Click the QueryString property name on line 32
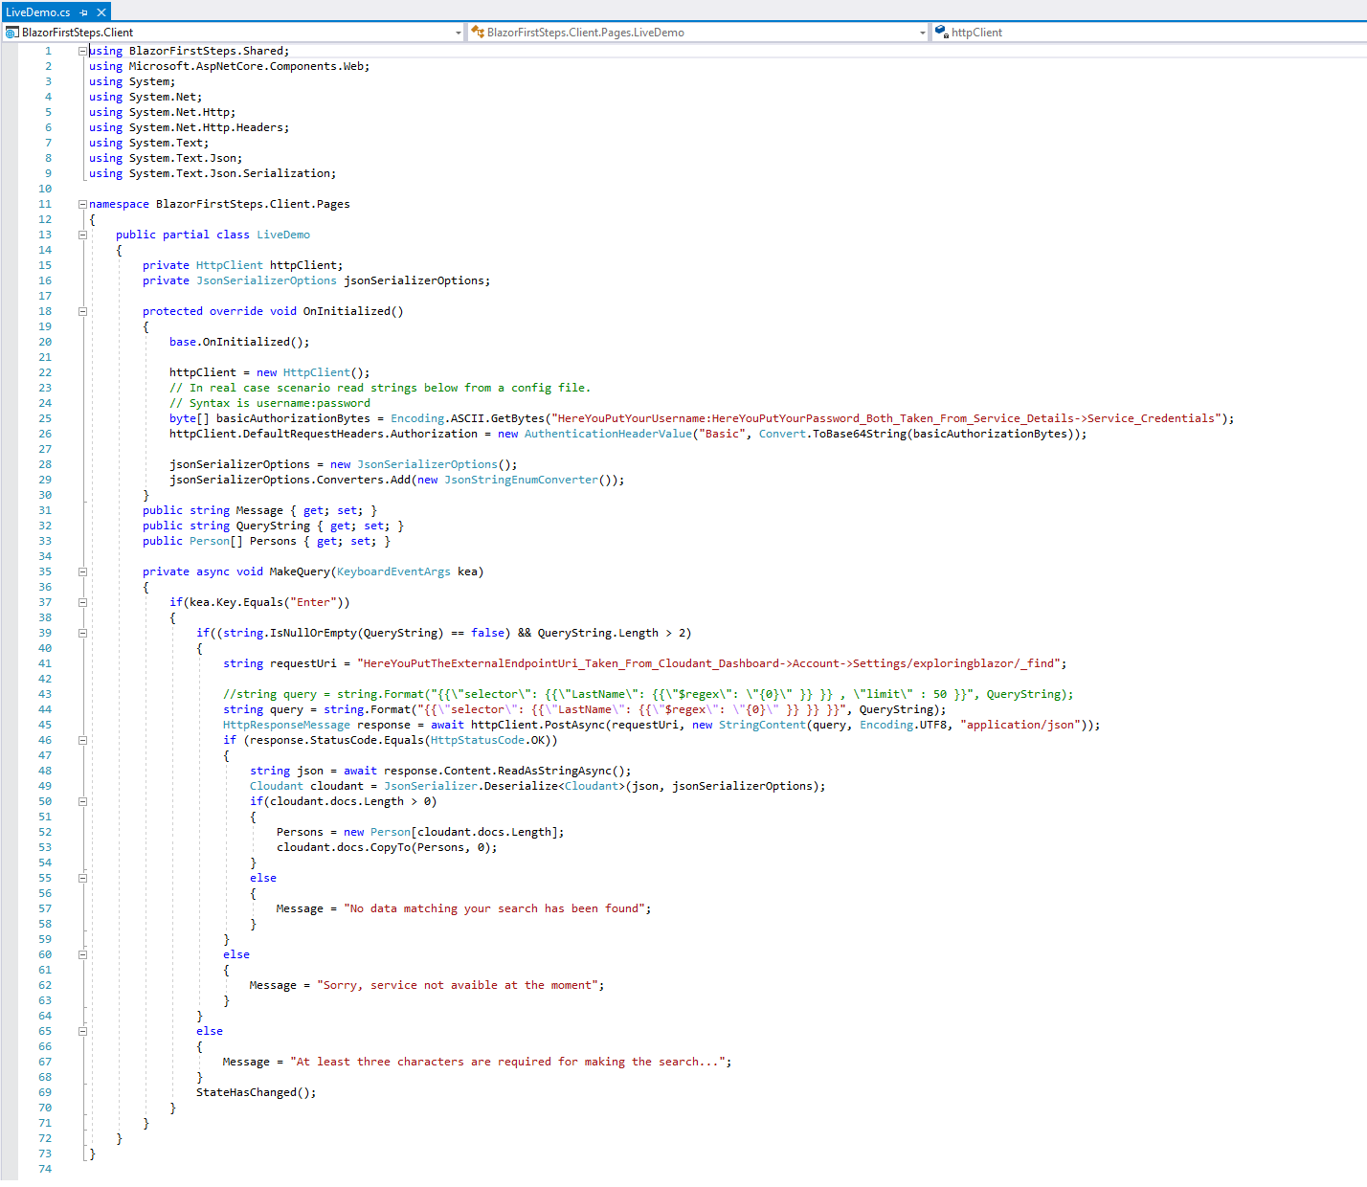The image size is (1367, 1187). tap(273, 526)
